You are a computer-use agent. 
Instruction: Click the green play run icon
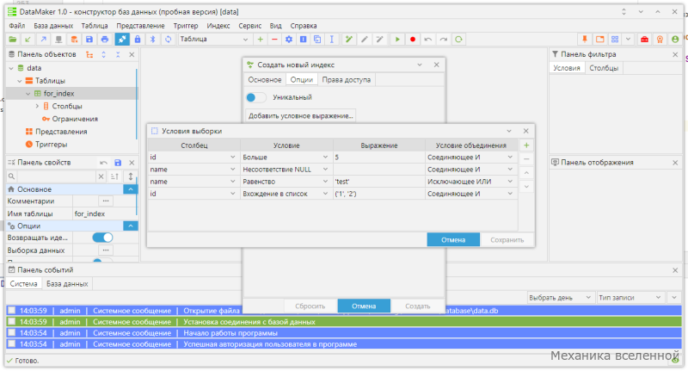397,40
